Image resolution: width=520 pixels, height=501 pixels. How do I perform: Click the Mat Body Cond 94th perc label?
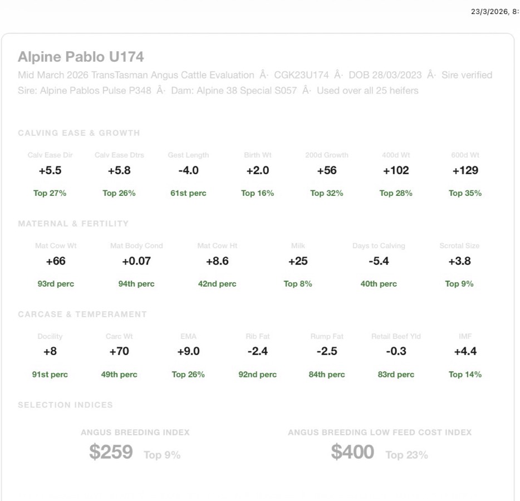[x=136, y=284]
